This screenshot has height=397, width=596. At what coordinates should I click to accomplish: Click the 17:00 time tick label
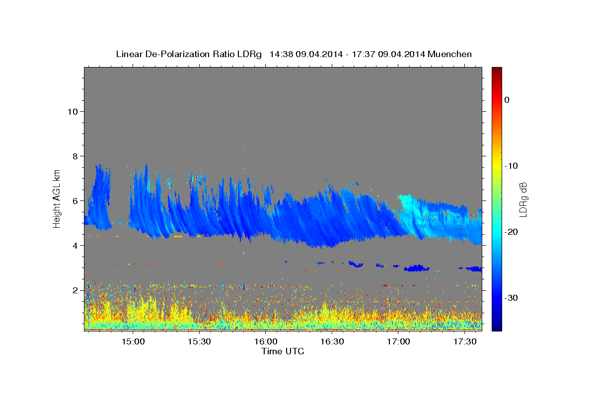(x=398, y=341)
